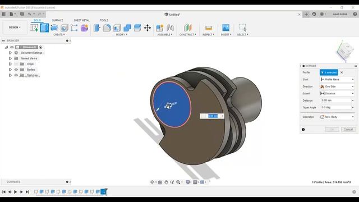The image size is (359, 202).
Task: Click Cancel in Extrude dialog
Action: tap(348, 130)
